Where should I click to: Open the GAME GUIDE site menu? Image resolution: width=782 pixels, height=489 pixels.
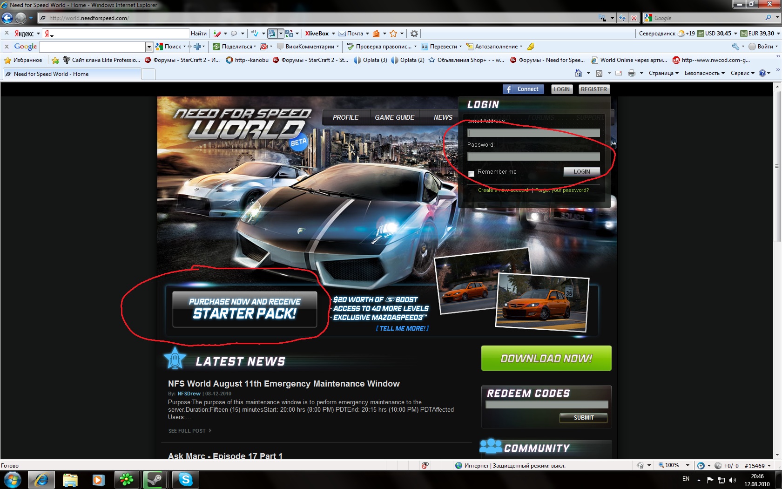(395, 117)
